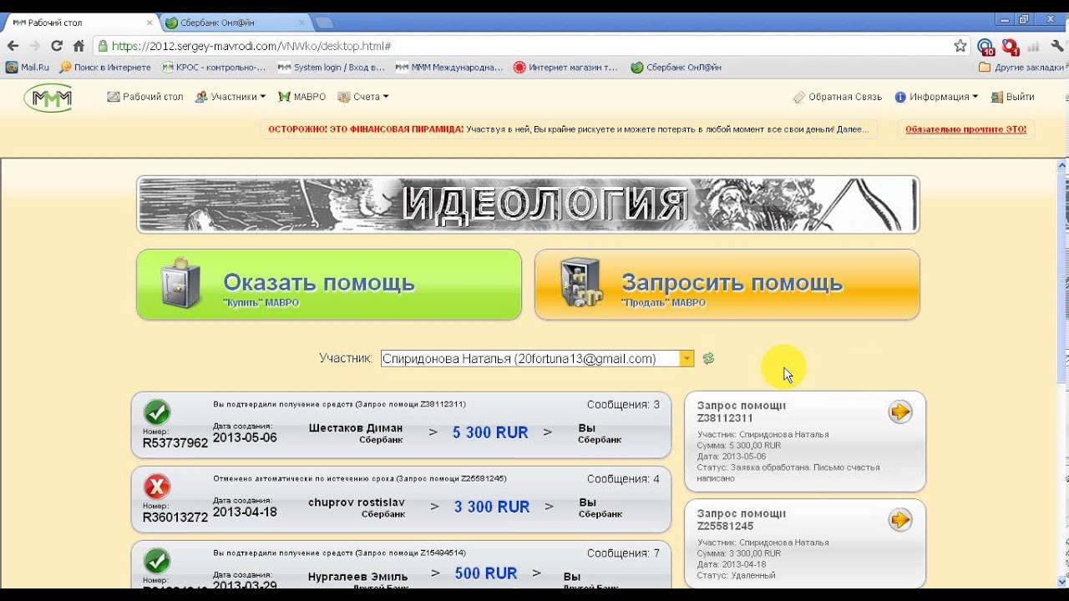Open the МАВРО menu item
This screenshot has height=601, width=1069.
[301, 97]
